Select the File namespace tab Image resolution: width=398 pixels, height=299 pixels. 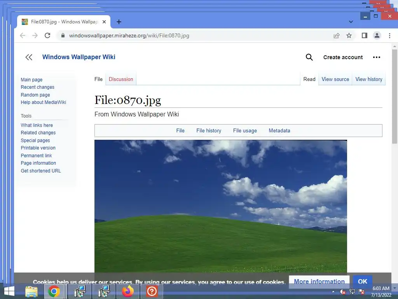[x=98, y=79]
